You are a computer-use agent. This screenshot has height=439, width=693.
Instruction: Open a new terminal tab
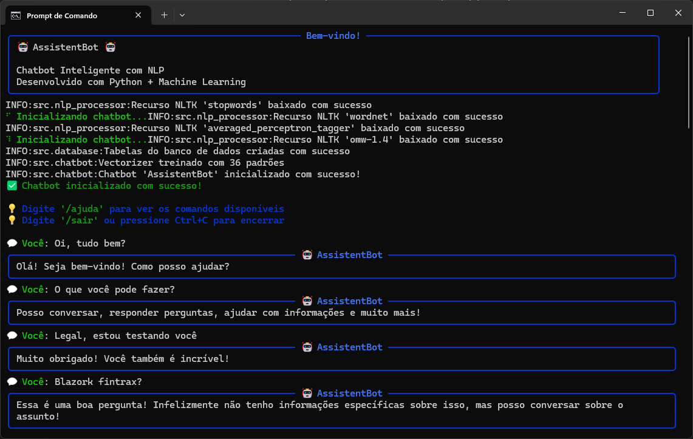click(164, 15)
